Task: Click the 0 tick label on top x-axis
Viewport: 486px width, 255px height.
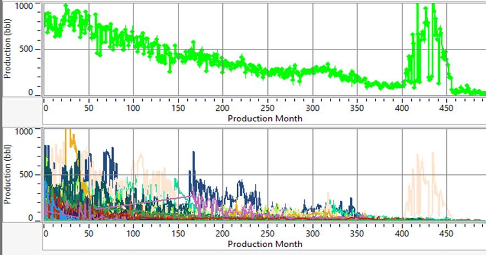Action: tap(45, 108)
